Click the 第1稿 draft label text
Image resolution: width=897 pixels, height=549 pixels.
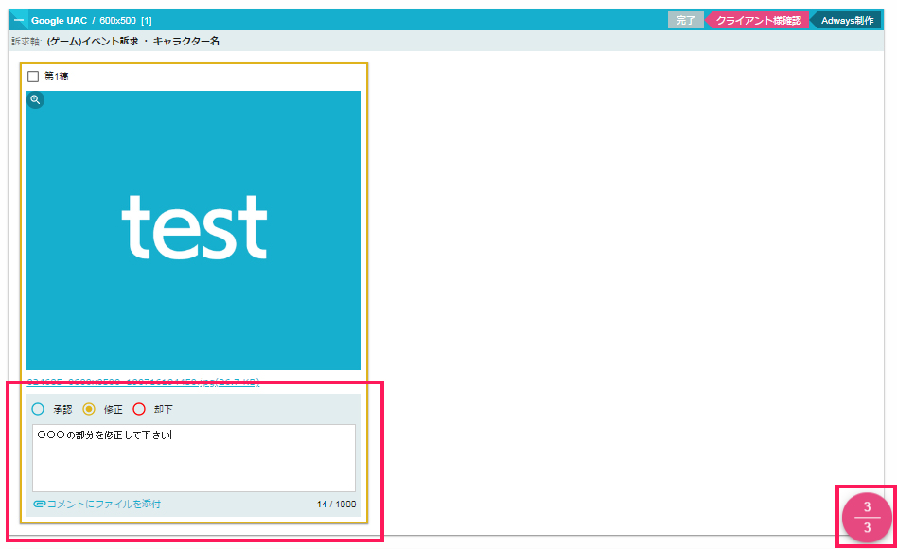(x=57, y=77)
